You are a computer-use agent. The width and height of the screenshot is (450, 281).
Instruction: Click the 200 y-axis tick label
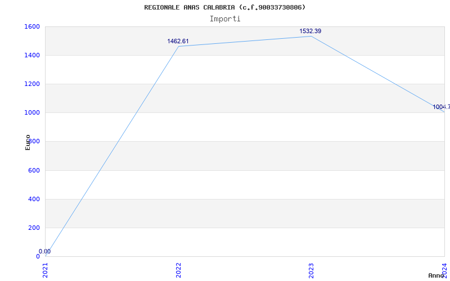pyautogui.click(x=34, y=228)
